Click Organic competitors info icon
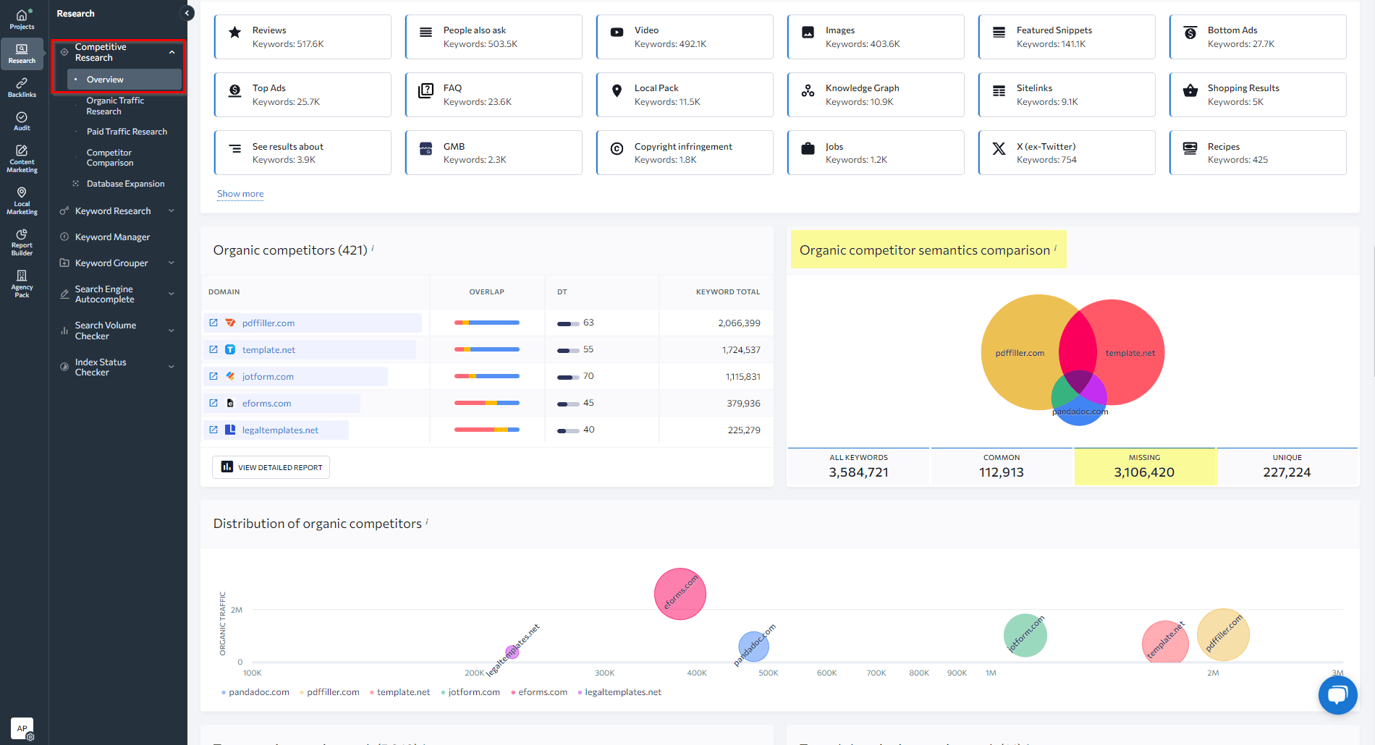 coord(373,247)
